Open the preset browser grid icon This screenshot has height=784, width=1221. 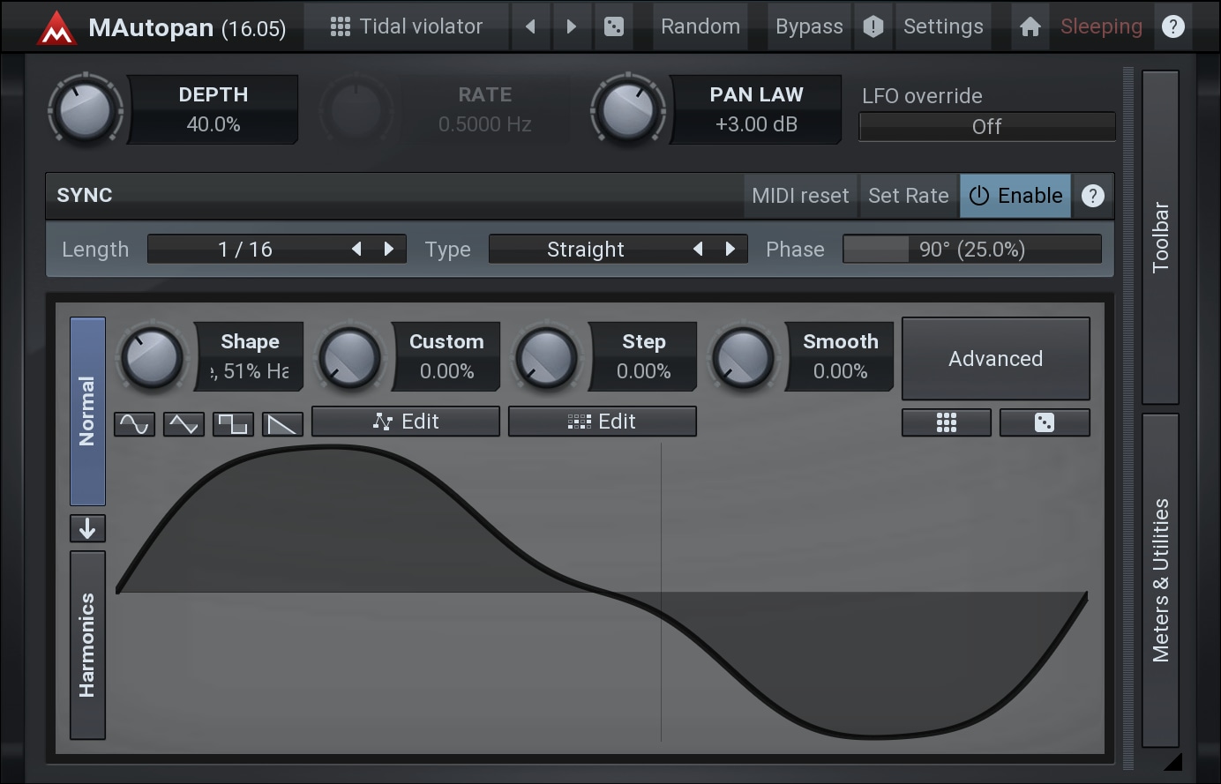click(x=340, y=26)
